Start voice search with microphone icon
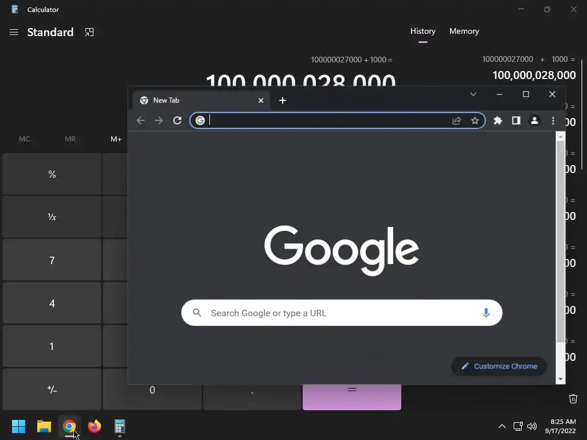This screenshot has width=587, height=440. click(486, 313)
